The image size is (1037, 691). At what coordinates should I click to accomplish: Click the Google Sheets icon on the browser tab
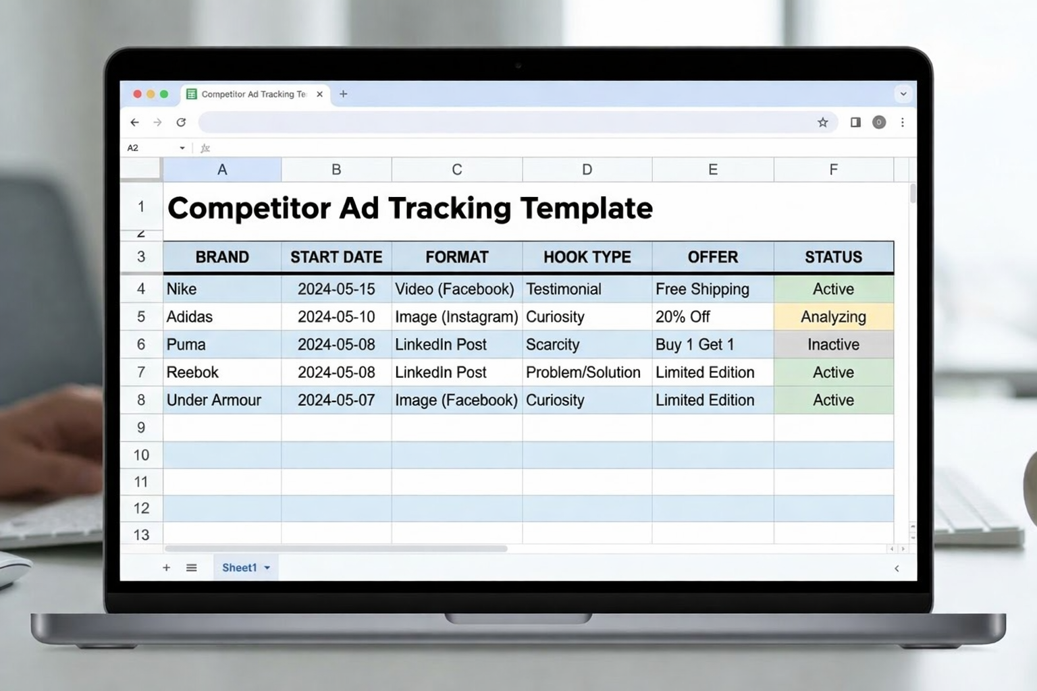(x=192, y=94)
